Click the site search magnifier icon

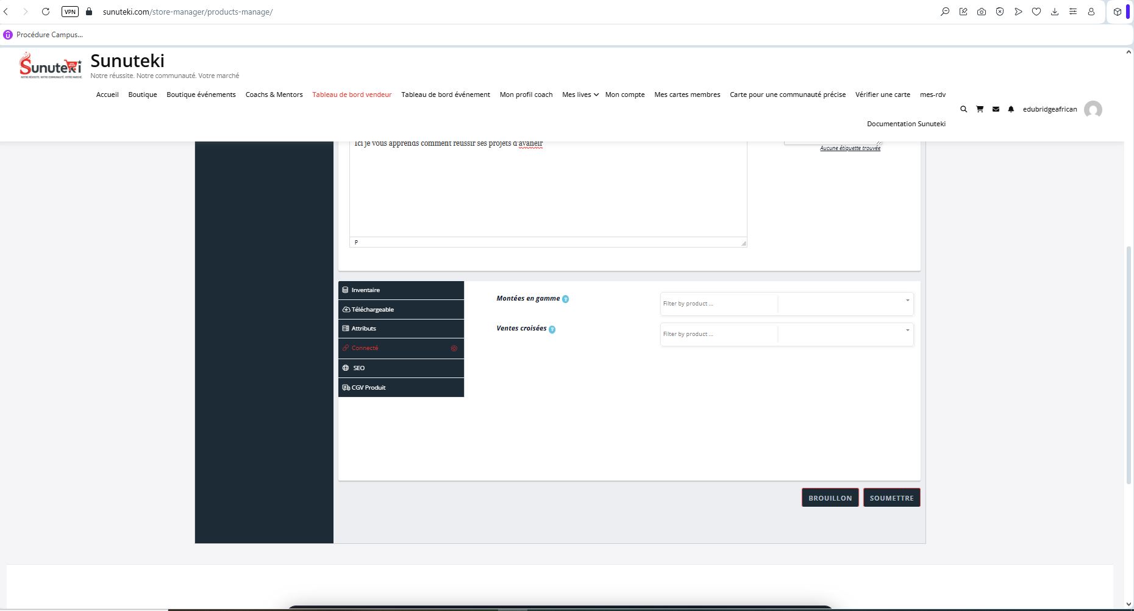963,109
